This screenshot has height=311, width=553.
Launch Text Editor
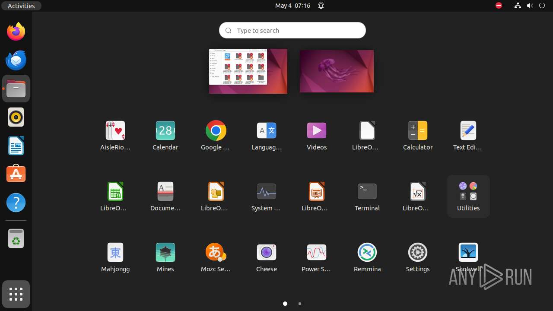468,136
